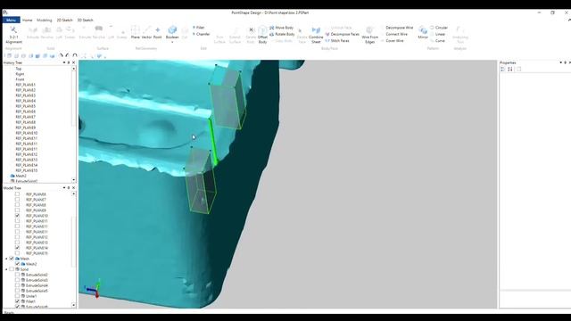
Task: Apply the Fillet edit tool
Action: click(x=199, y=28)
